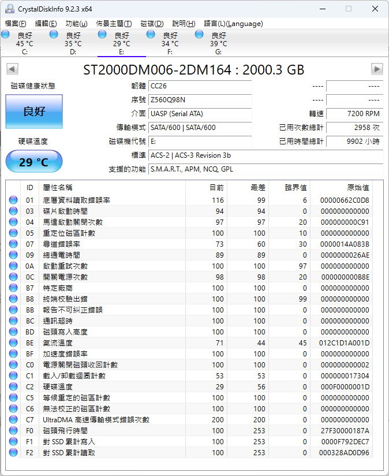Select the 通訊超時 attribute row
This screenshot has height=476, width=389.
(x=189, y=321)
